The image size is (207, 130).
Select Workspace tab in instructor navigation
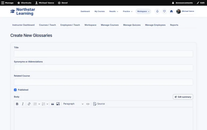pos(90,25)
